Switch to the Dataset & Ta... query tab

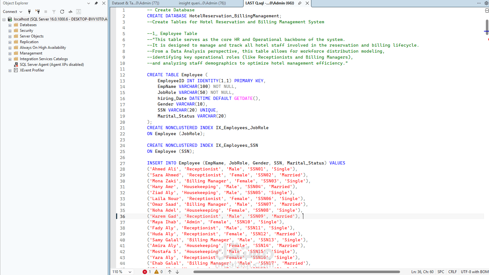point(136,3)
